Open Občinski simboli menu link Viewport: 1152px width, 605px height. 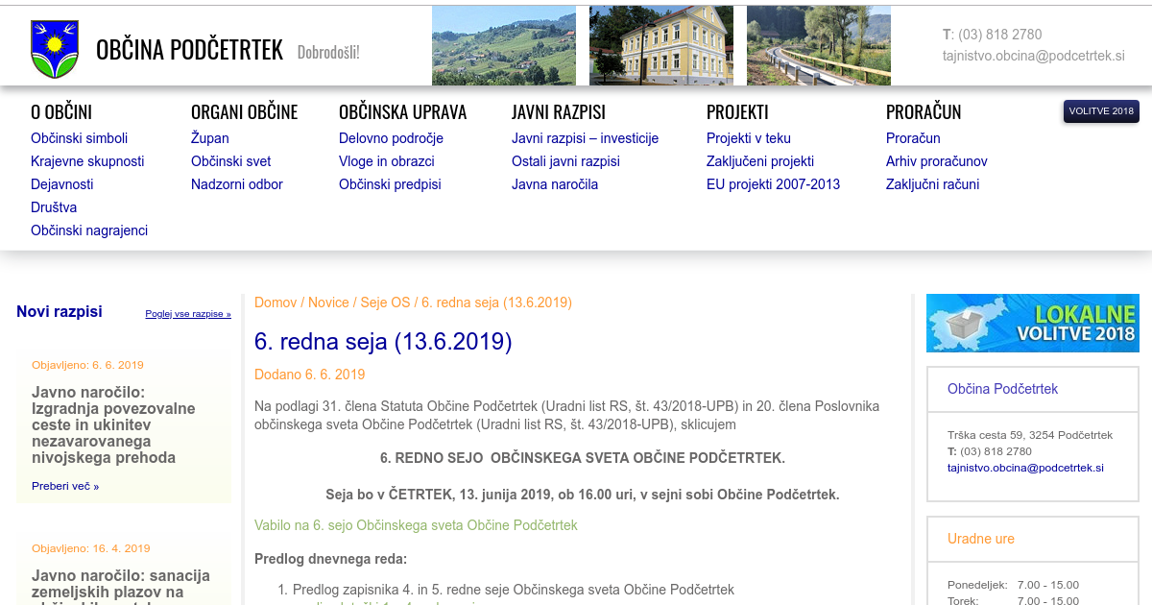[79, 138]
